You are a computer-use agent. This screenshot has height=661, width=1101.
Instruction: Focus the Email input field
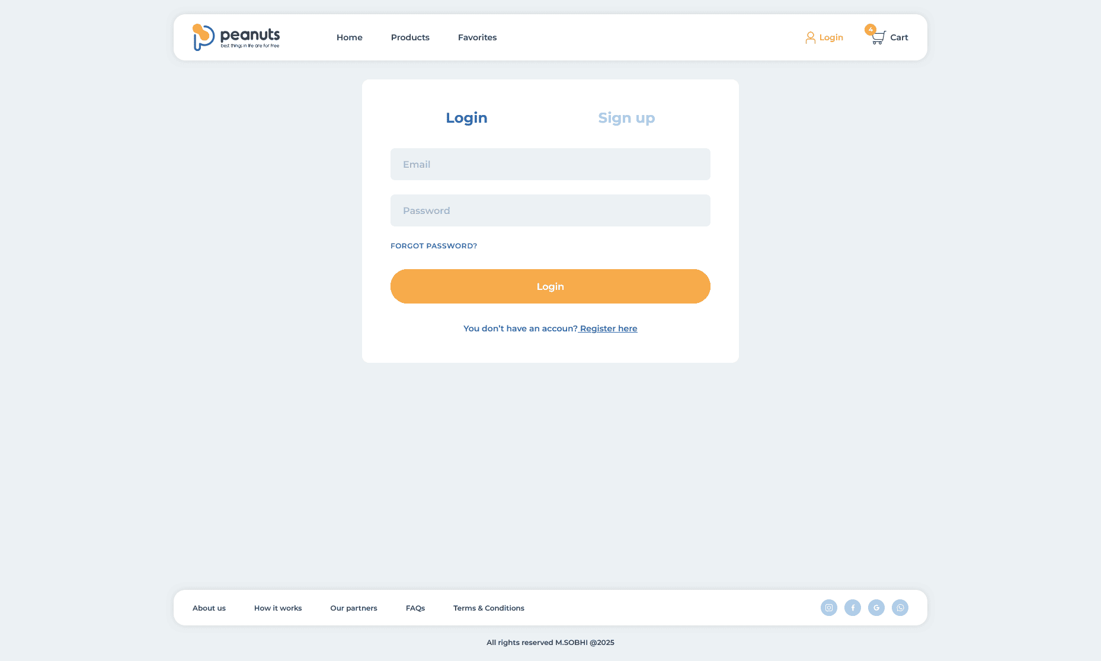pos(550,164)
